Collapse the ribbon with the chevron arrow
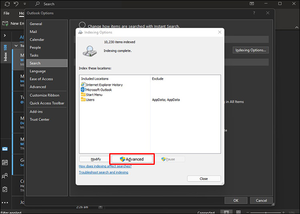The height and width of the screenshot is (214, 300). click(296, 28)
